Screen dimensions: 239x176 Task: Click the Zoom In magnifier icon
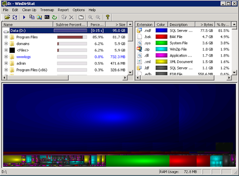[91, 17]
